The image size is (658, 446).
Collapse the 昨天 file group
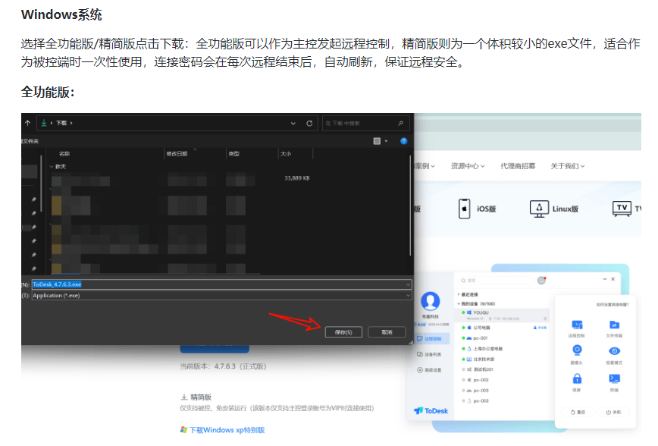pos(52,167)
